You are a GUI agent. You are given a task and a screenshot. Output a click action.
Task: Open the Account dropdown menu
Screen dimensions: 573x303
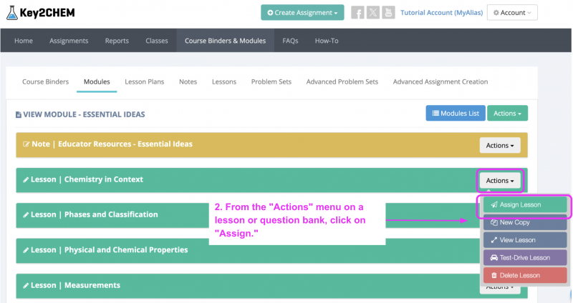click(x=512, y=13)
